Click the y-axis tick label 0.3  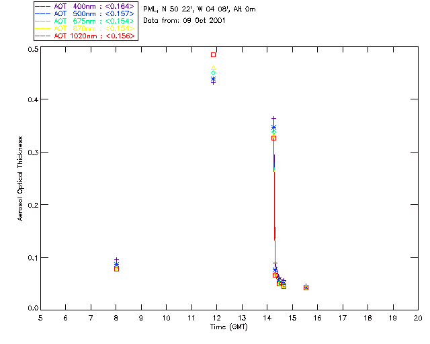(x=33, y=153)
